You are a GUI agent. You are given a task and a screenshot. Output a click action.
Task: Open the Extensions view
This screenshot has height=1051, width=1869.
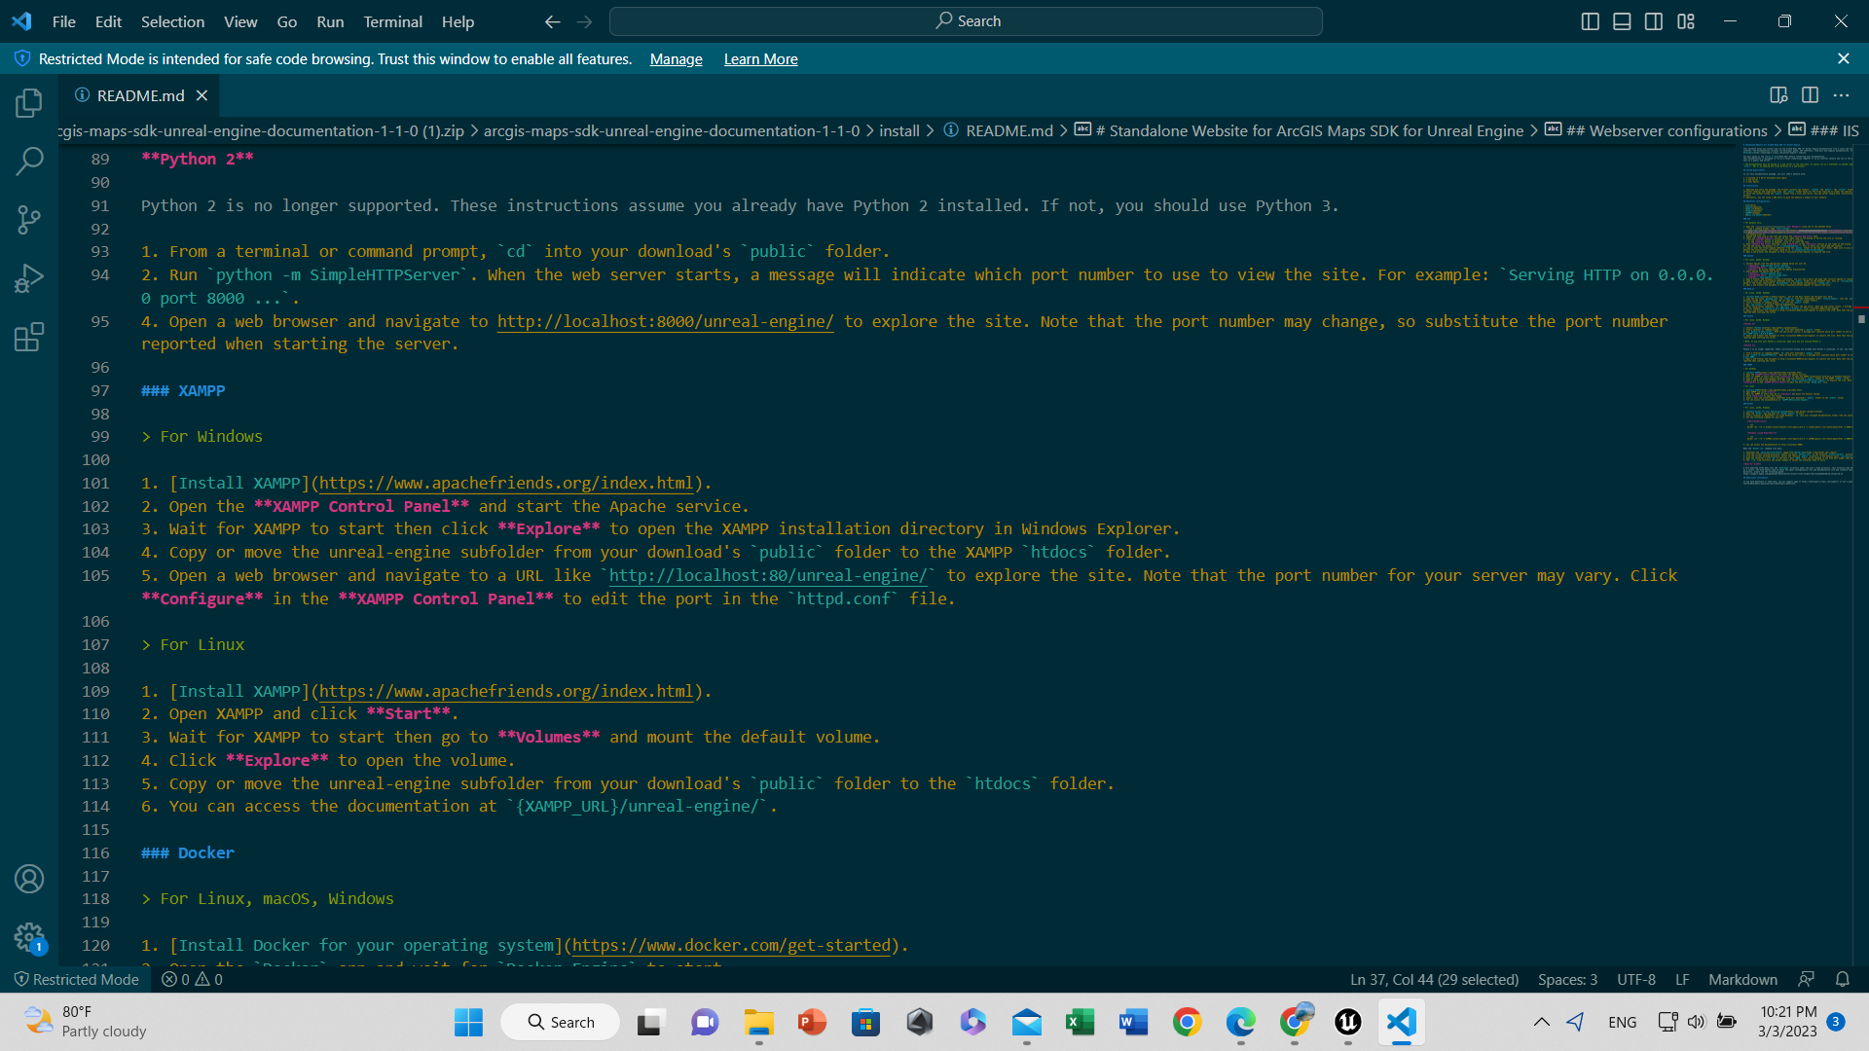pyautogui.click(x=29, y=338)
